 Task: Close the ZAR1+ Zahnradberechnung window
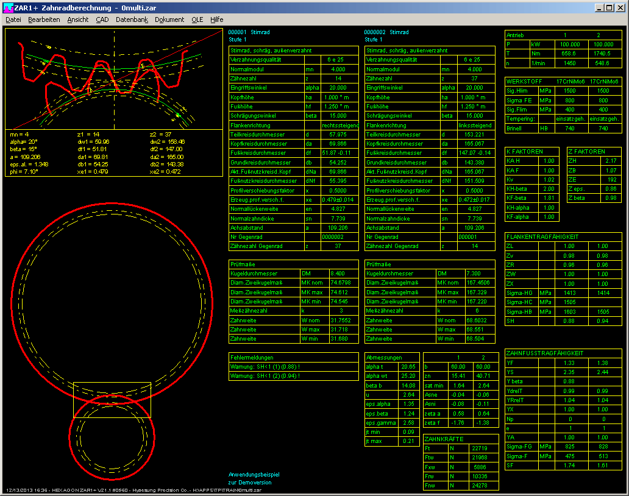click(620, 8)
